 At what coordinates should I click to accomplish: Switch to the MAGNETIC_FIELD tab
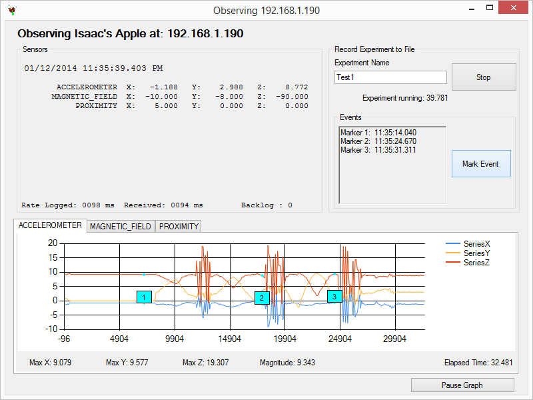[x=120, y=227]
